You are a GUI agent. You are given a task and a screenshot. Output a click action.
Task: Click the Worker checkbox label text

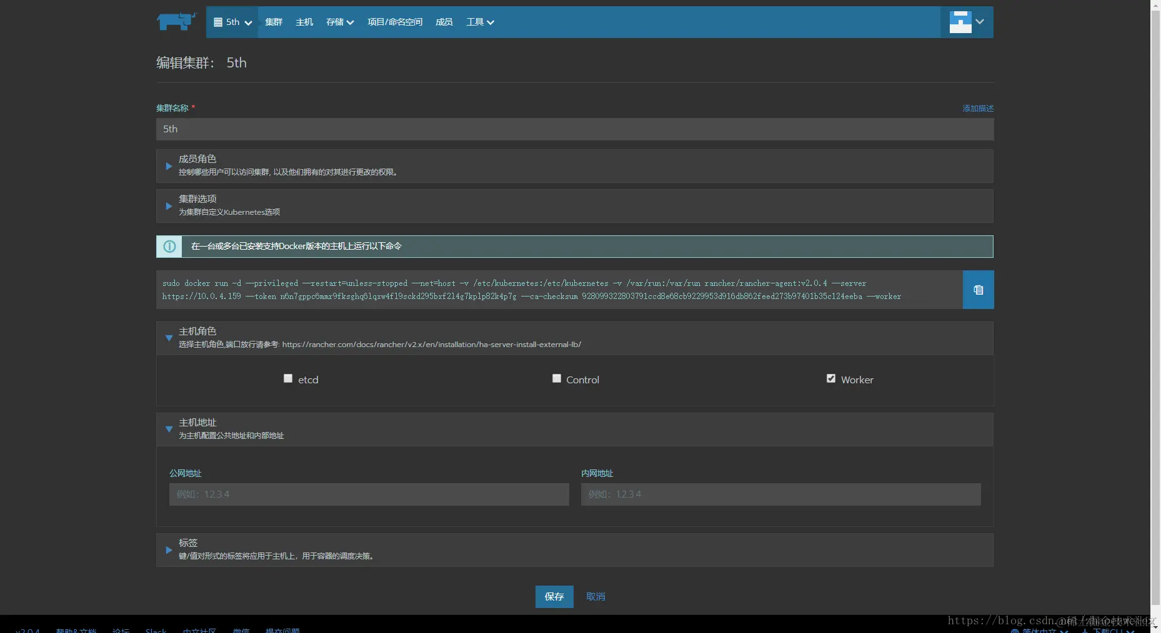coord(857,380)
